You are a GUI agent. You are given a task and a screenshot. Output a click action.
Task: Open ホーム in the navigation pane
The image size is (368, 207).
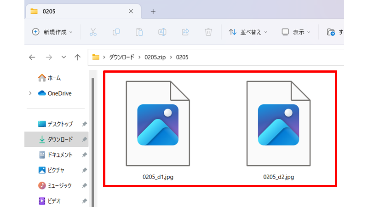(50, 78)
